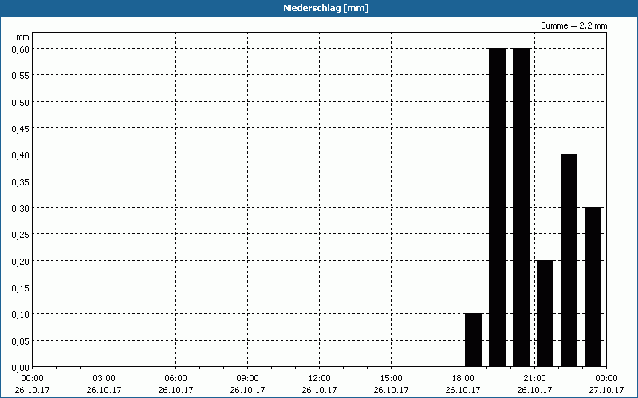Select the 0,50 y-axis label
Image resolution: width=638 pixels, height=398 pixels.
coord(20,102)
